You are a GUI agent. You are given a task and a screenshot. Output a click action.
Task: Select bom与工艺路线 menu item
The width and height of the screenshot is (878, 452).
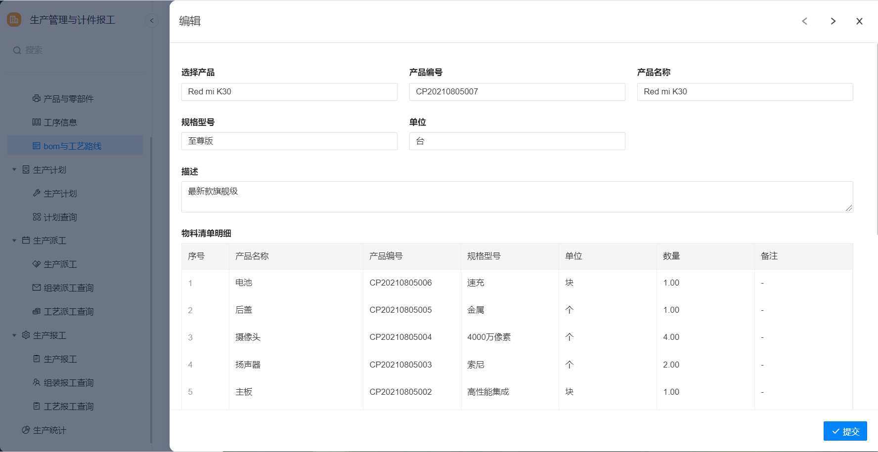[x=75, y=146]
